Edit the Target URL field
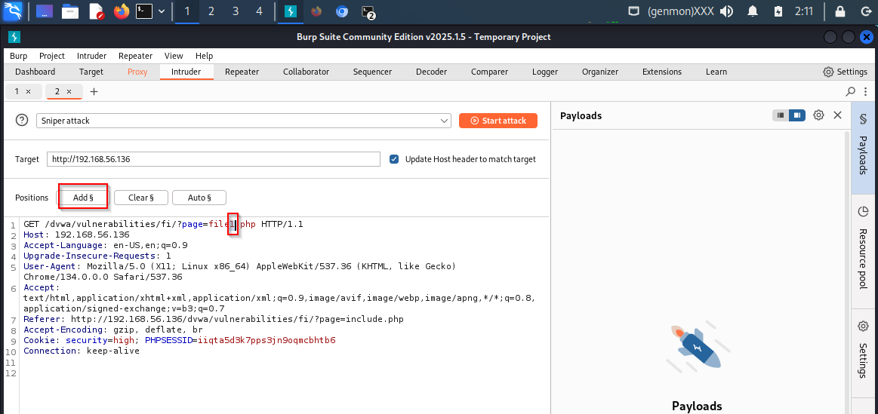The height and width of the screenshot is (414, 878). [214, 159]
